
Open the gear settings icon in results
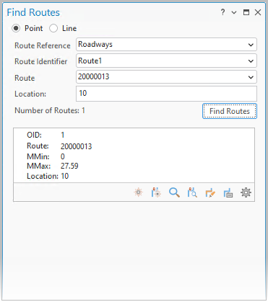click(246, 192)
